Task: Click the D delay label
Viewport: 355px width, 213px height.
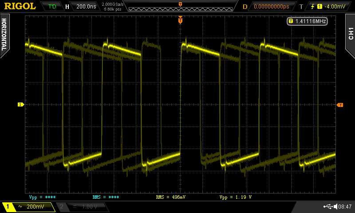Action: click(x=245, y=7)
